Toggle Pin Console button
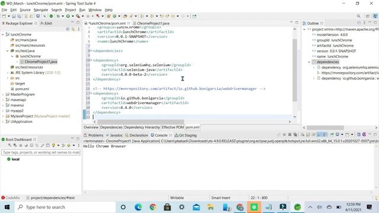379x213 pixels. coord(332,134)
